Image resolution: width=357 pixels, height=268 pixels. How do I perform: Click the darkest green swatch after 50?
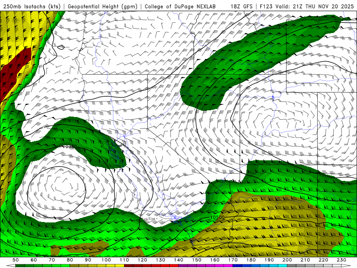pyautogui.click(x=20, y=266)
